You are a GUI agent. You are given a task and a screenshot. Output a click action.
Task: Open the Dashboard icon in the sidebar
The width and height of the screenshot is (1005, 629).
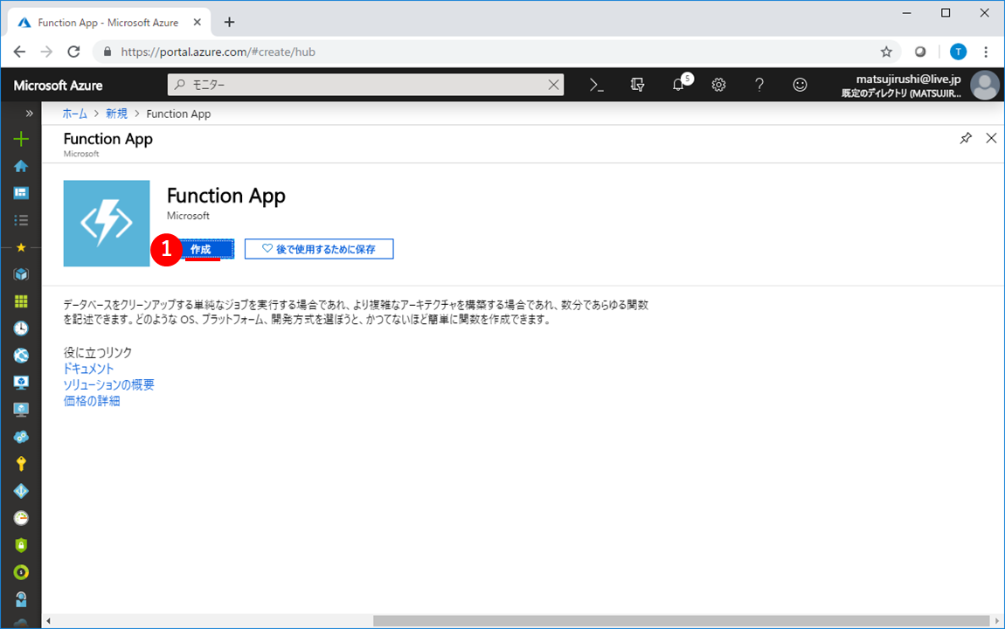[x=21, y=193]
